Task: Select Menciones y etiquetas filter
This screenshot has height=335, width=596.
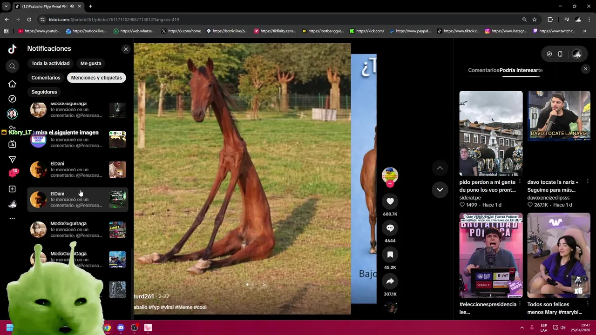Action: click(96, 78)
